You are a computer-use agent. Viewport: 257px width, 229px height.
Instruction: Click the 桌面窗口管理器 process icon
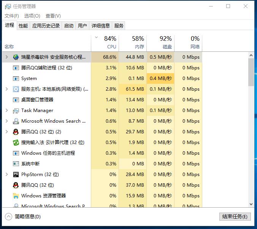coord(16,100)
